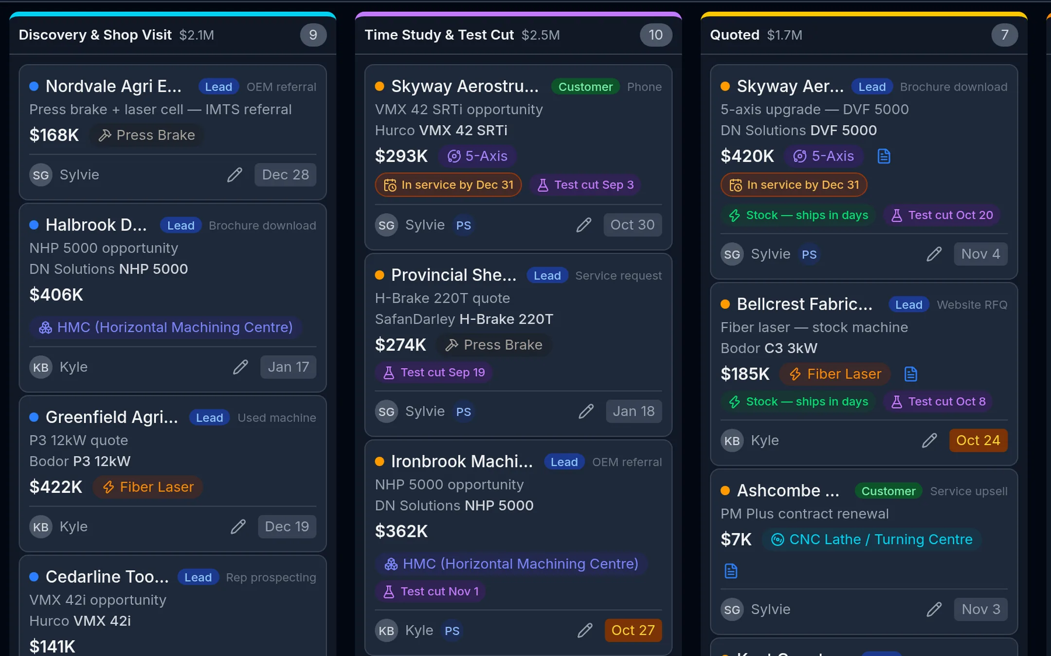Click 'Stock — ships in days' on Bellcrest card
Viewport: 1051px width, 656px height.
(798, 401)
